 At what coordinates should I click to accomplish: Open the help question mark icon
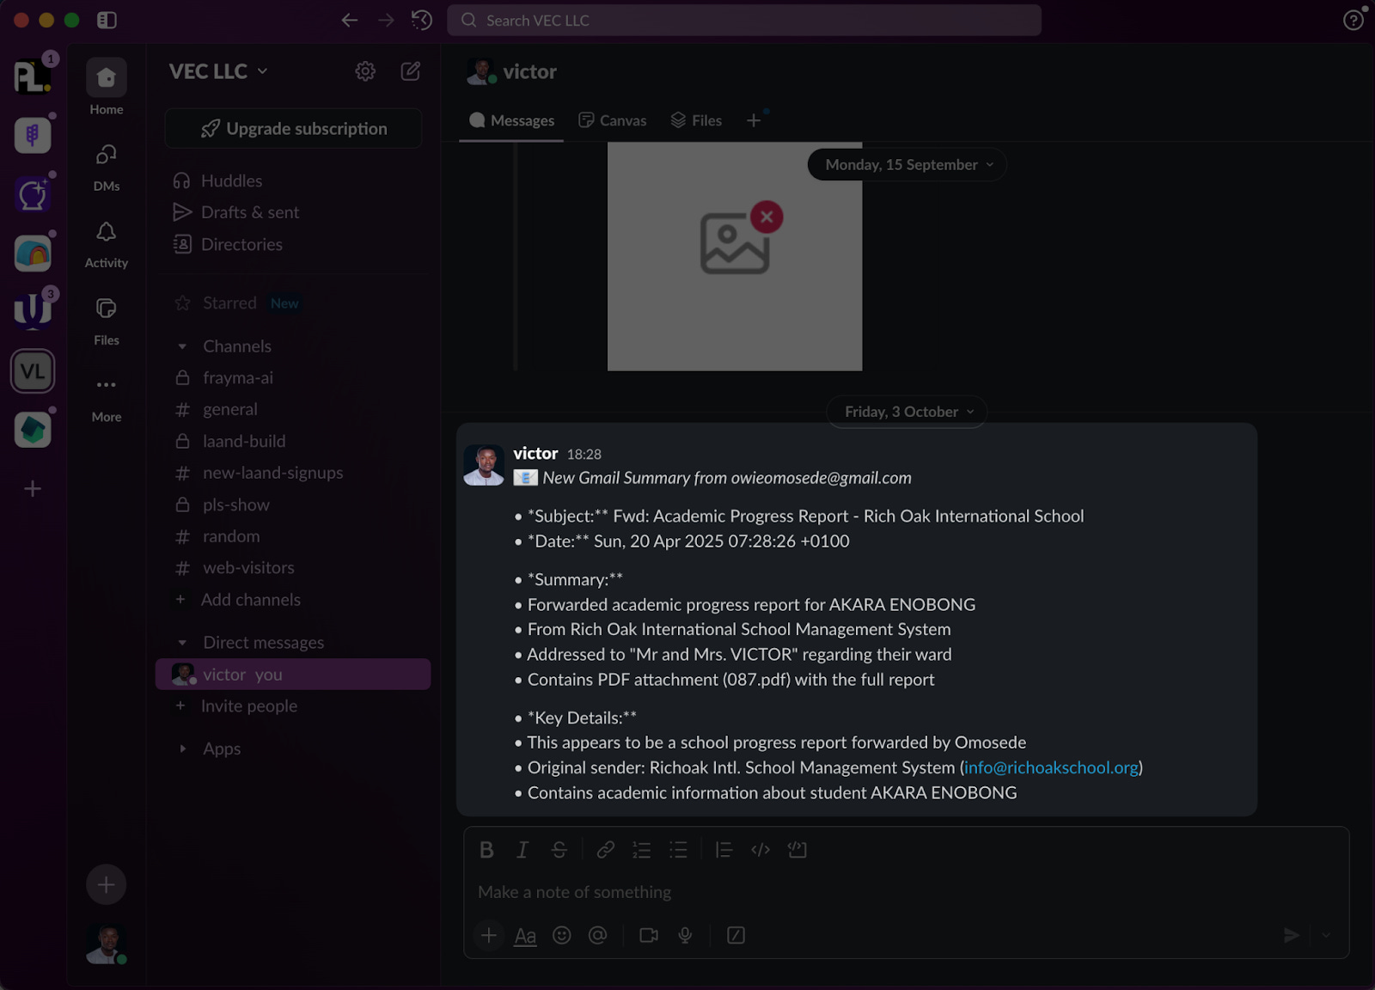1354,20
